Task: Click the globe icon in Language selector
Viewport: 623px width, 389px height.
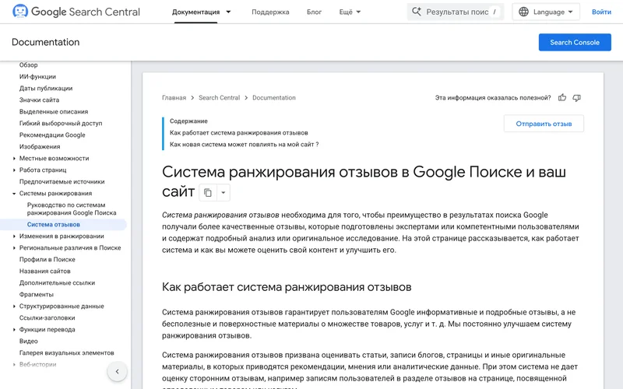Action: tap(523, 12)
